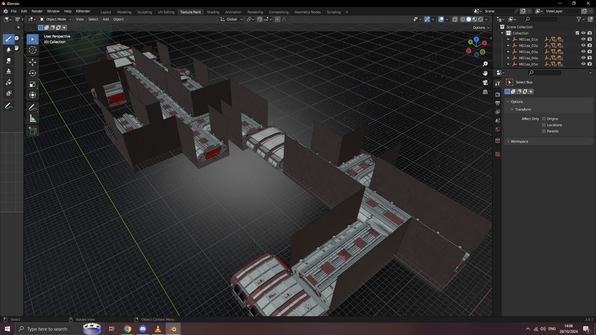Open the outliner filter dropdown
The width and height of the screenshot is (596, 335).
[x=580, y=19]
